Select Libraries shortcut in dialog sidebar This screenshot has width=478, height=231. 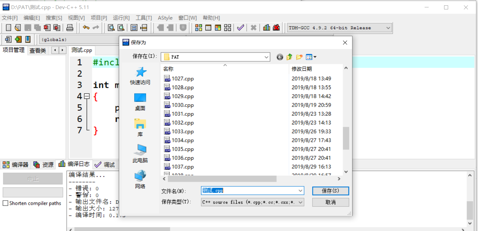[x=140, y=128]
